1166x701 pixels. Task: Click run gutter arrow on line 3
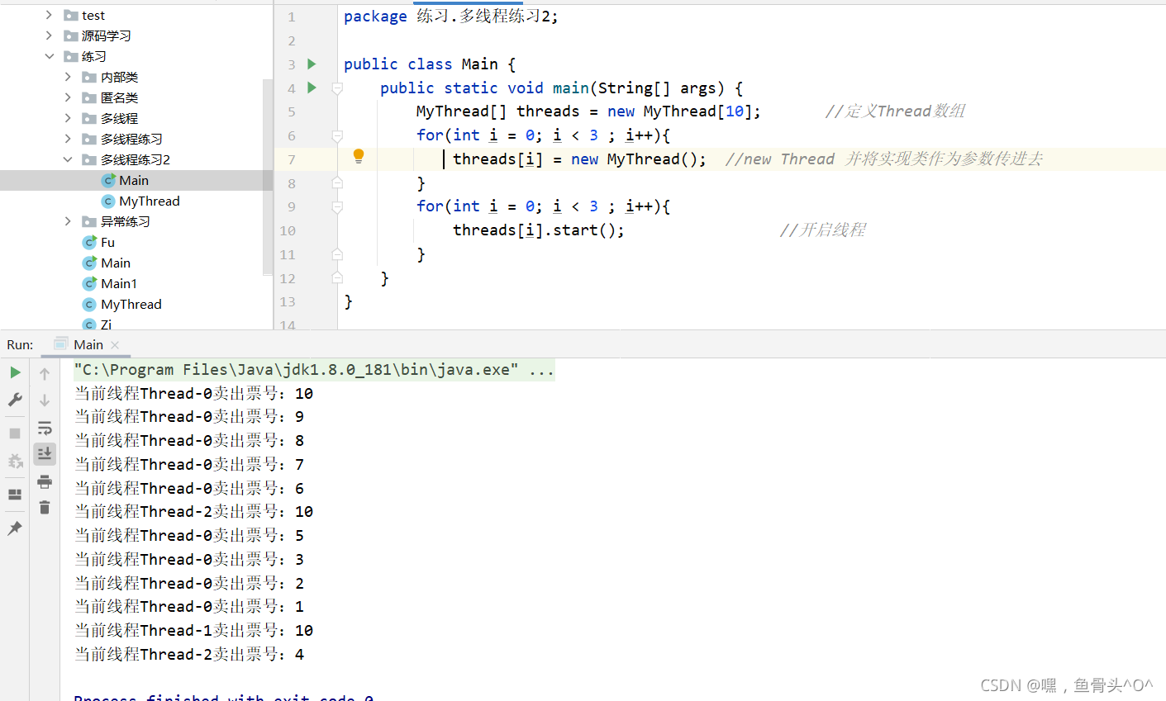(312, 64)
